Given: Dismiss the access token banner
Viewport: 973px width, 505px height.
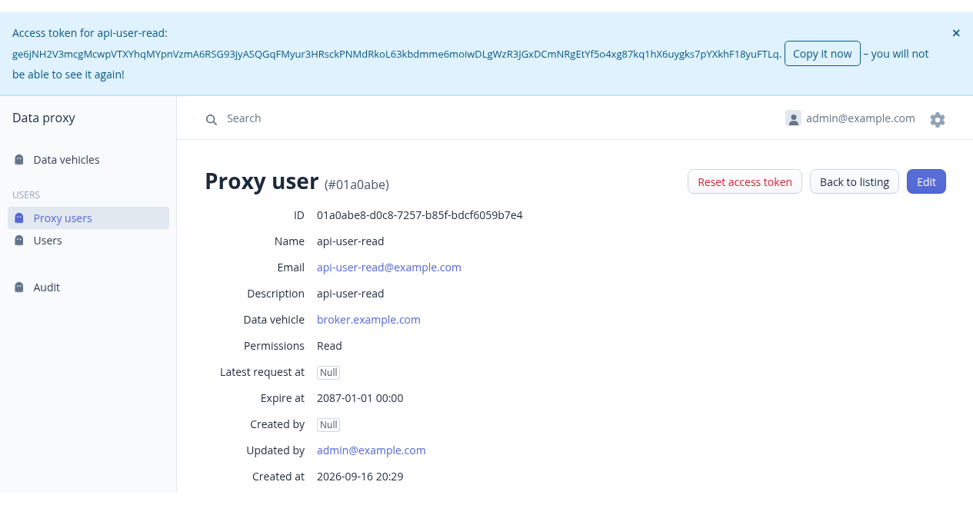Looking at the screenshot, I should tap(956, 33).
